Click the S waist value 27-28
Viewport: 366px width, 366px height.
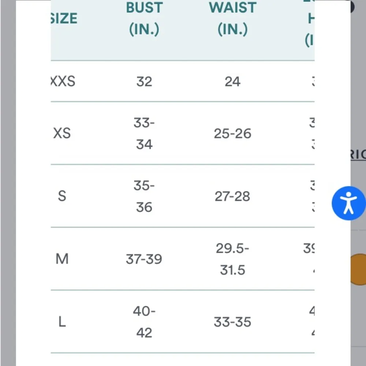pyautogui.click(x=232, y=197)
